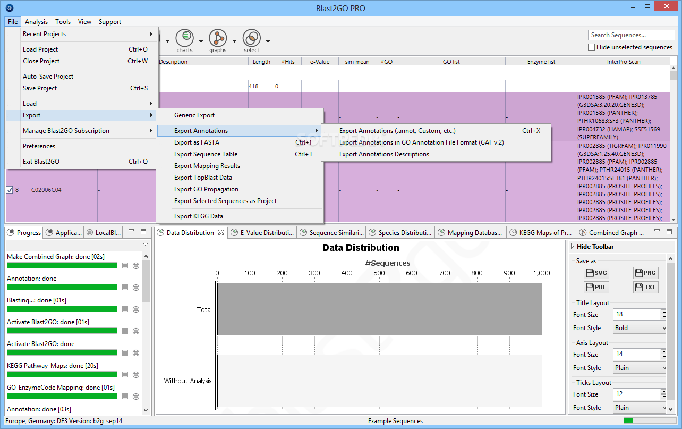Save chart as SVG
Viewport: 682px width, 429px height.
click(596, 273)
